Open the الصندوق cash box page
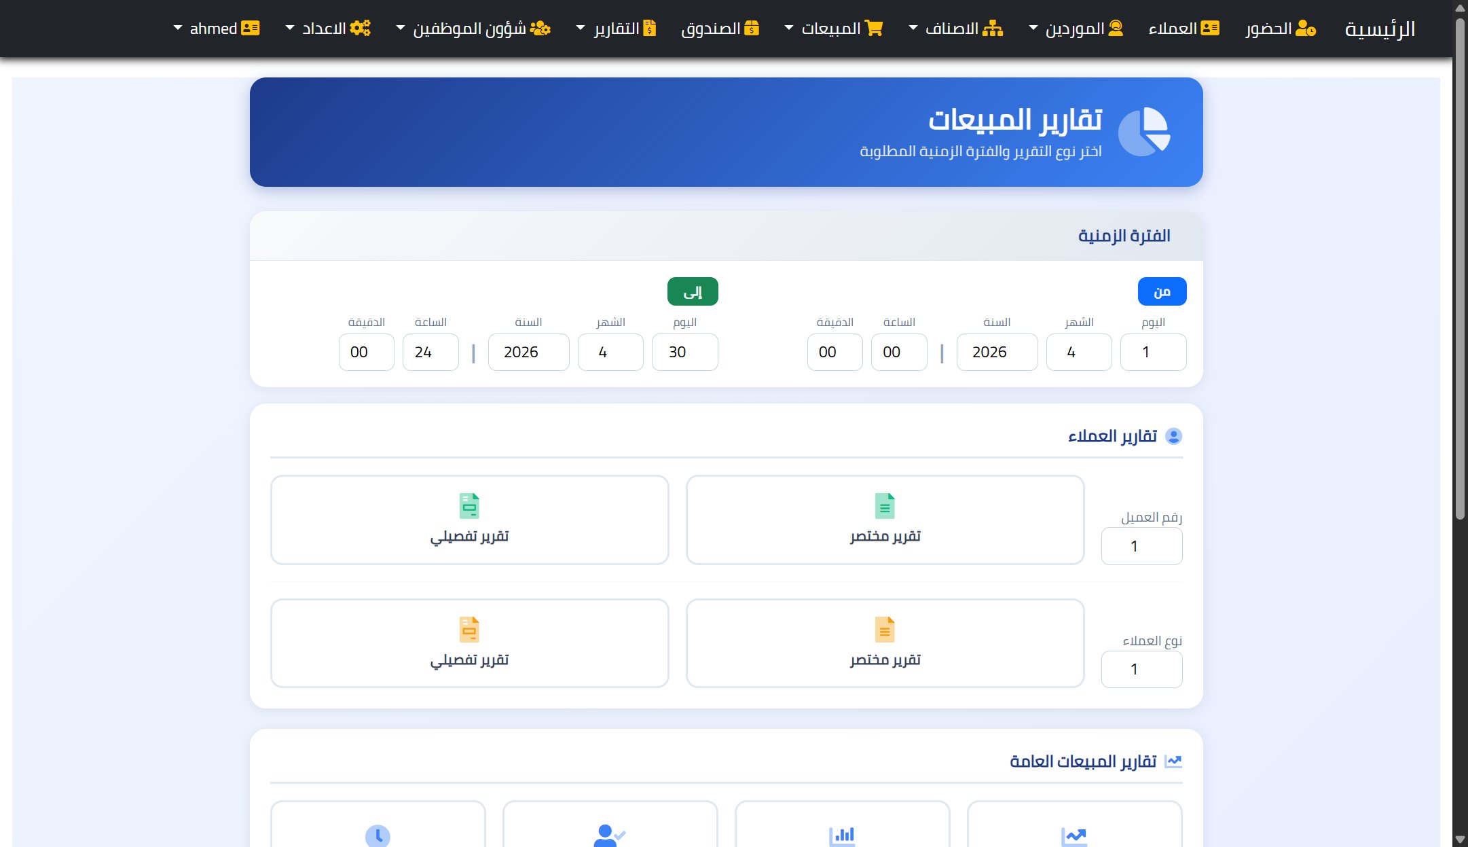The image size is (1468, 847). coord(720,29)
